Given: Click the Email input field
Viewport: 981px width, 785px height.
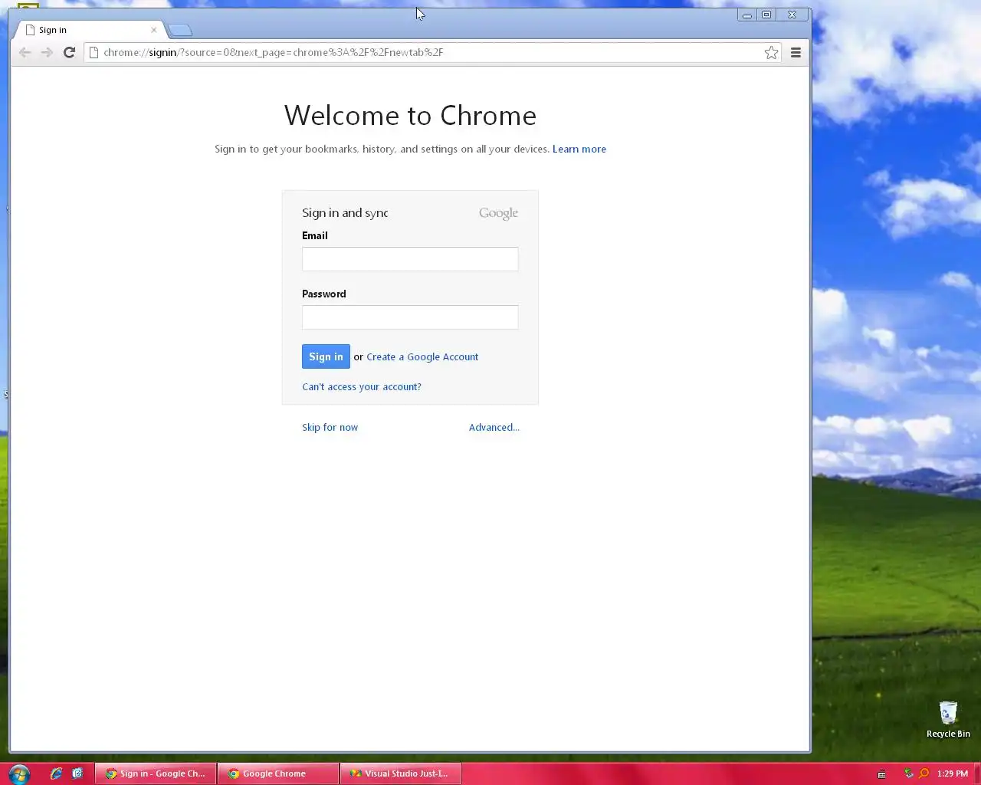Looking at the screenshot, I should click(x=410, y=259).
